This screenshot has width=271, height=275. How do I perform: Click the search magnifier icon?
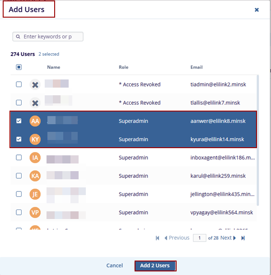(18, 37)
